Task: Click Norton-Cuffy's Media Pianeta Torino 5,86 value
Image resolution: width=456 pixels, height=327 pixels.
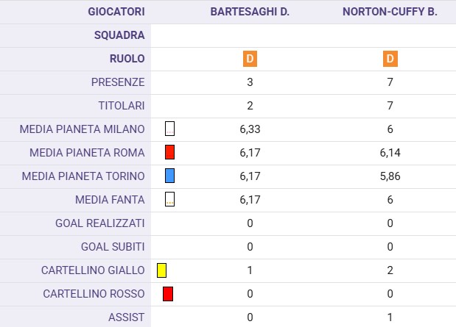Action: [x=390, y=176]
